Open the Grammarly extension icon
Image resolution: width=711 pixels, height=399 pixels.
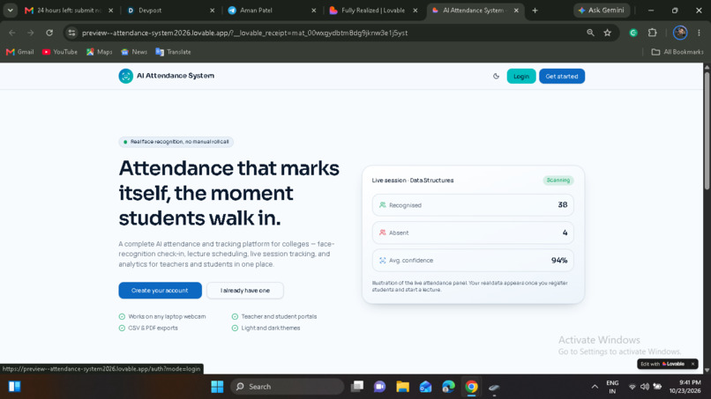[x=633, y=33]
